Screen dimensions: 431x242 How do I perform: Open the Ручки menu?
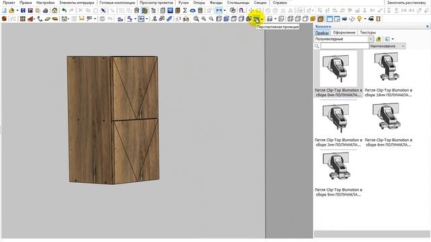[x=183, y=3]
